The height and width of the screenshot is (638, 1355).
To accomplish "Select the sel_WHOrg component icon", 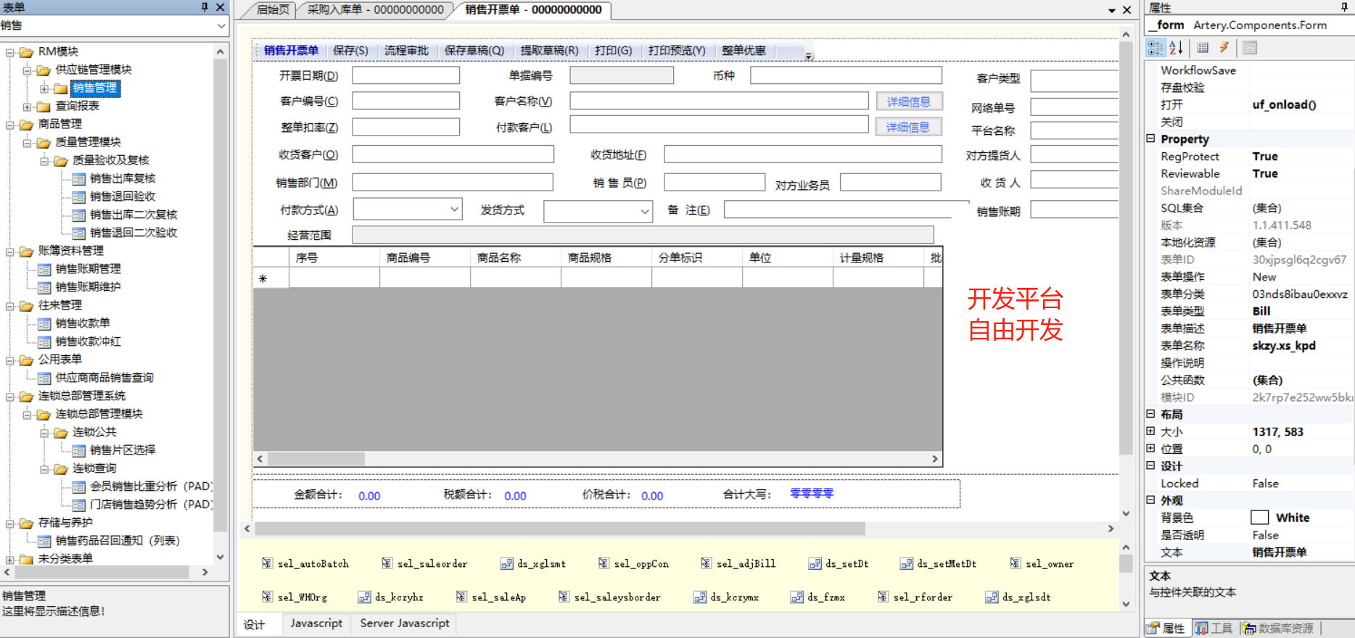I will [x=268, y=597].
